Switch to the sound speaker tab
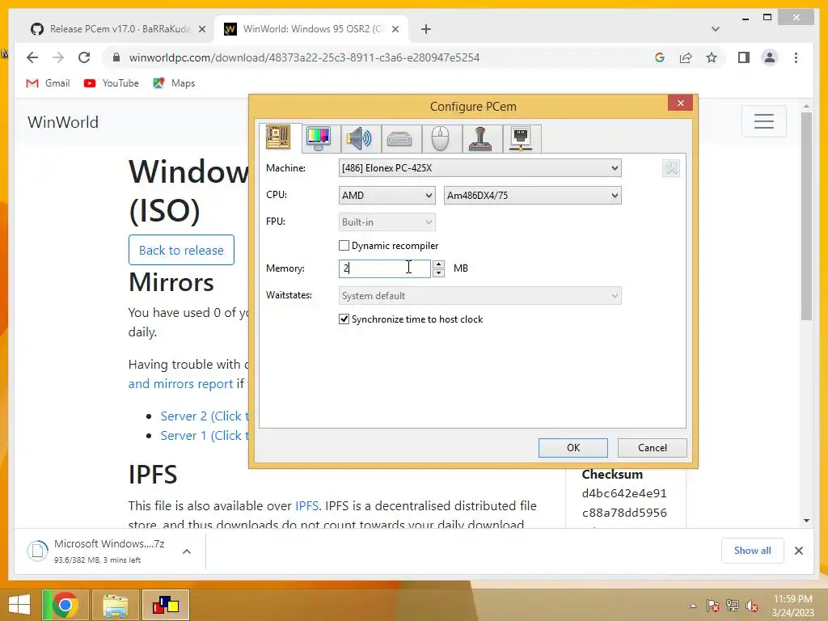Viewport: 828px width, 621px height. [x=359, y=139]
